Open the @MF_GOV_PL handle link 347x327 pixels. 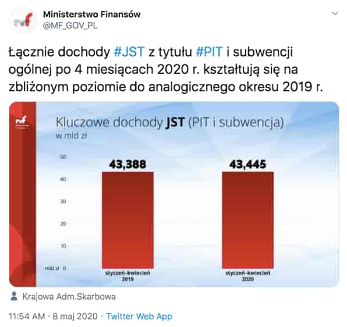[70, 26]
